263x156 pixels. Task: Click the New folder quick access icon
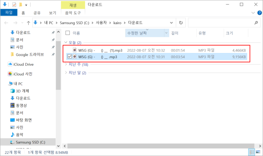[20, 5]
